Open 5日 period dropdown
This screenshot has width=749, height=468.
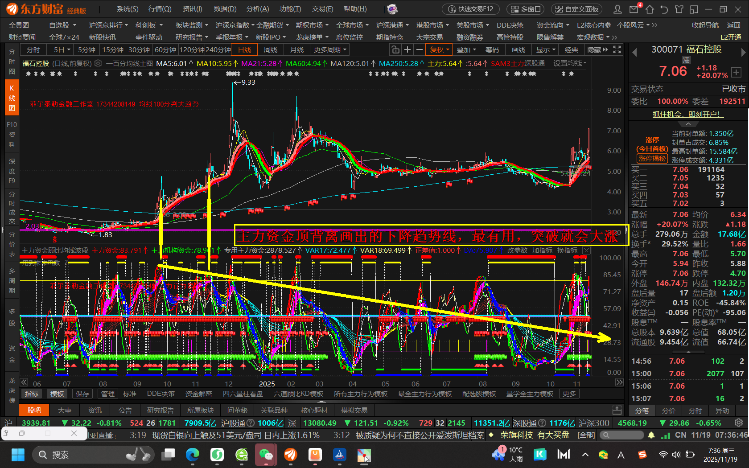click(62, 49)
